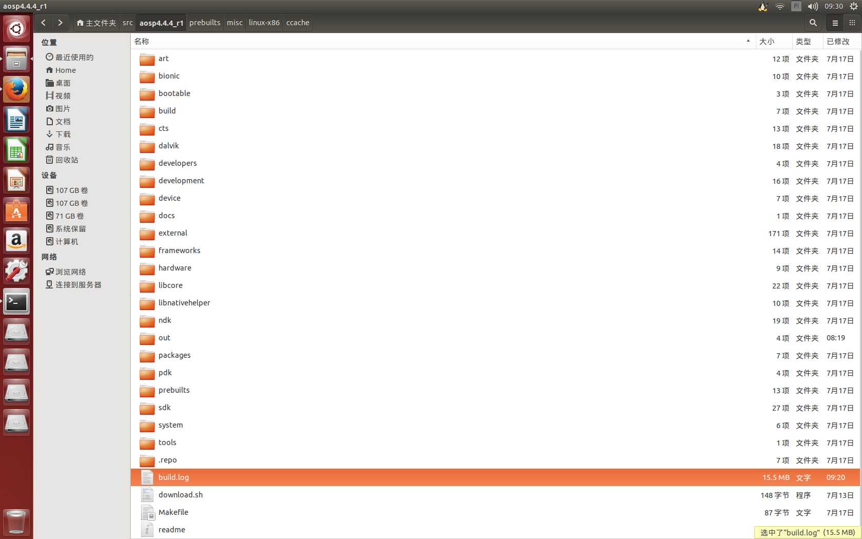Sort by 大小 column header
The width and height of the screenshot is (862, 539).
773,42
